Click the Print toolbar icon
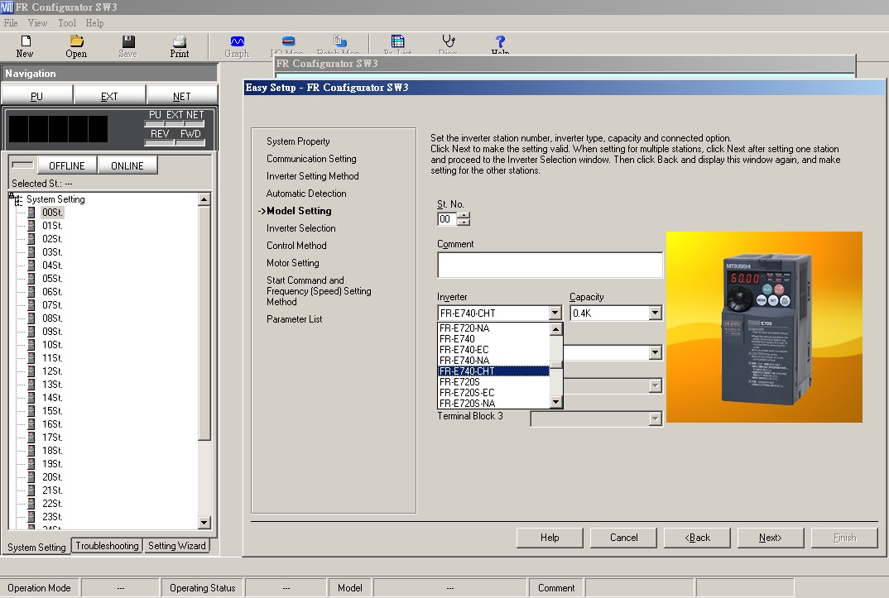Image resolution: width=889 pixels, height=598 pixels. coord(179,41)
